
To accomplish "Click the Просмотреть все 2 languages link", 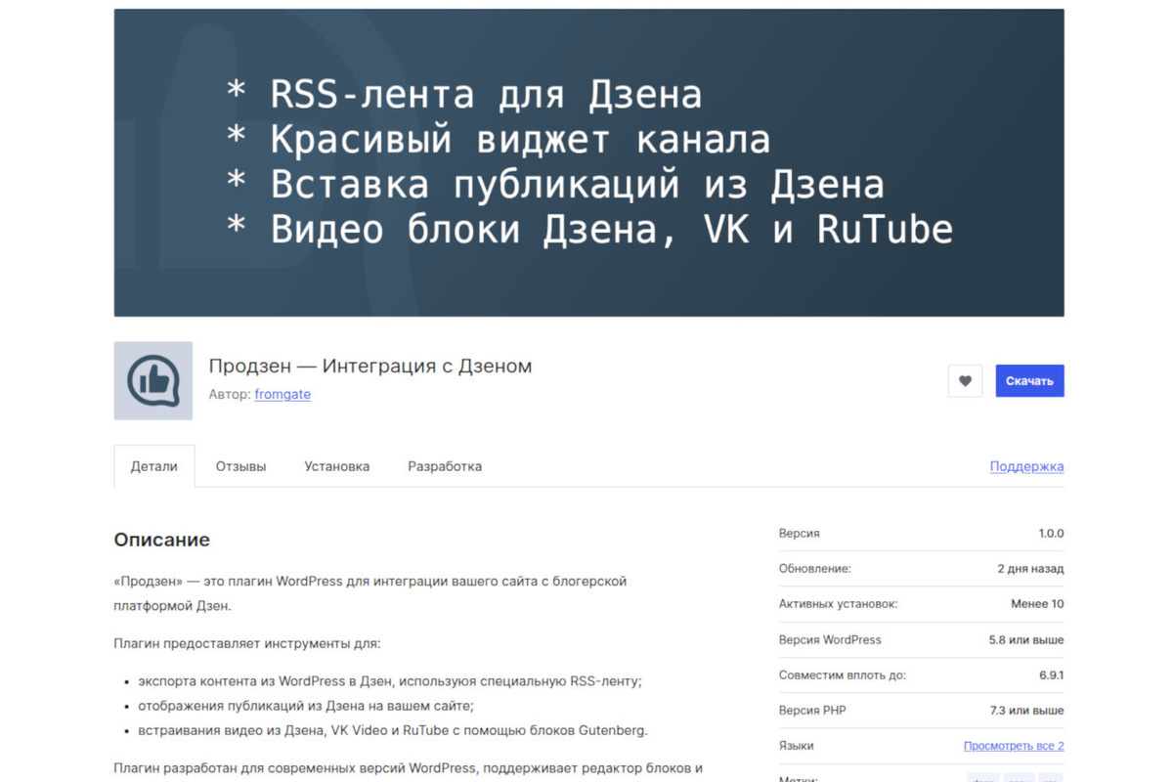I will [x=1014, y=746].
